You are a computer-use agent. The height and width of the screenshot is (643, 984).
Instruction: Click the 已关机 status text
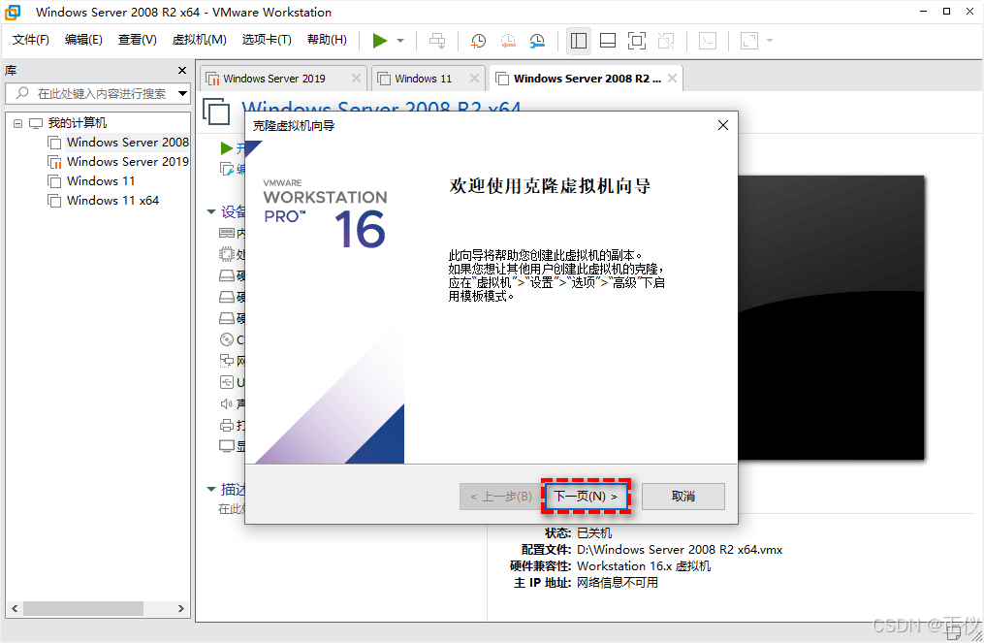pos(594,533)
